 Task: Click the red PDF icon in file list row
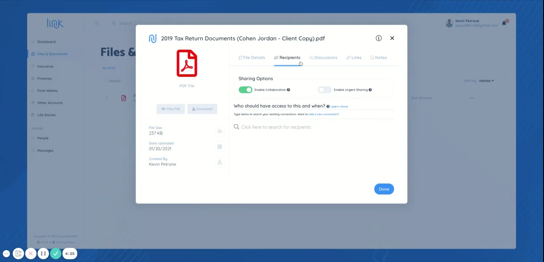click(x=124, y=98)
